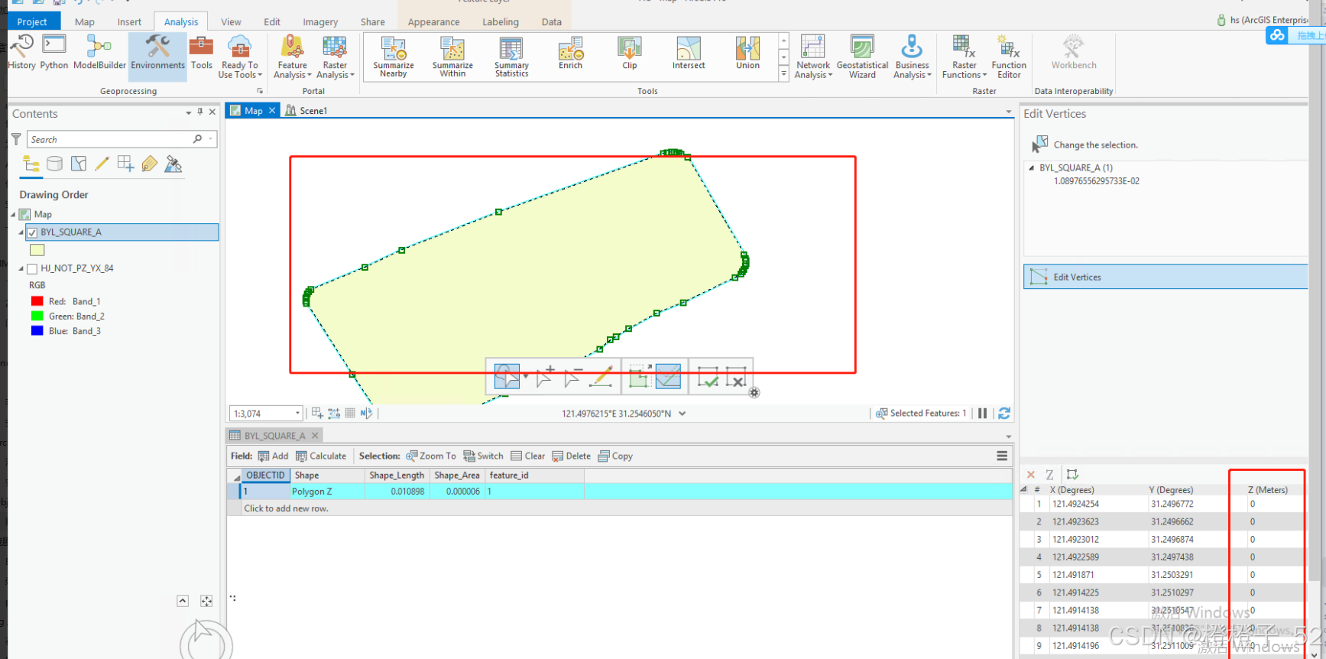The width and height of the screenshot is (1326, 659).
Task: Open the Feature Analysis dropdown
Action: click(x=293, y=57)
